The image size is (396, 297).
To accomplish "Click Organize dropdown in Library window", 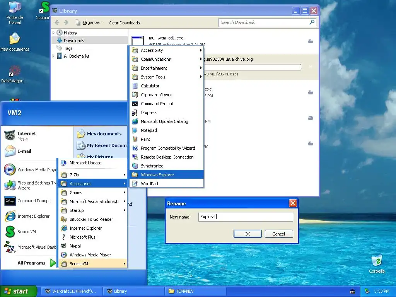I will (89, 22).
